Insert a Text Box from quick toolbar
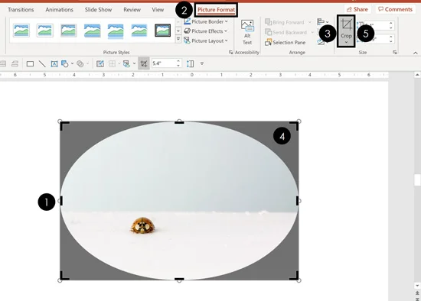The image size is (421, 301). click(x=54, y=64)
